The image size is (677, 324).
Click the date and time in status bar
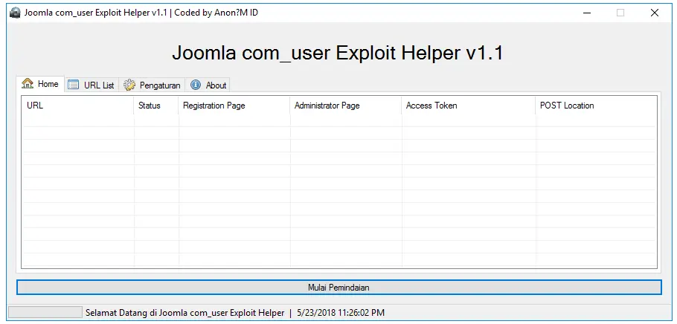click(341, 313)
